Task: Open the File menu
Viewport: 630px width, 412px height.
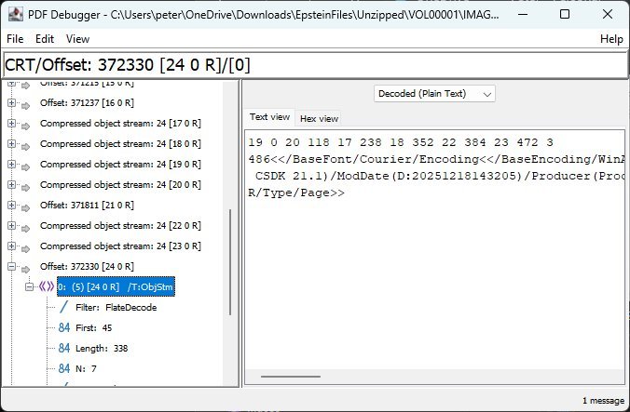Action: click(x=16, y=39)
